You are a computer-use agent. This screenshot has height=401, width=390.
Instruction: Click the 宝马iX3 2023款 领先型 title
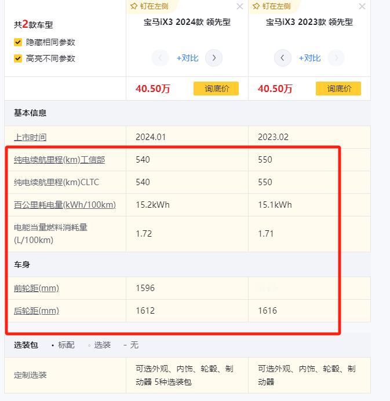[309, 22]
